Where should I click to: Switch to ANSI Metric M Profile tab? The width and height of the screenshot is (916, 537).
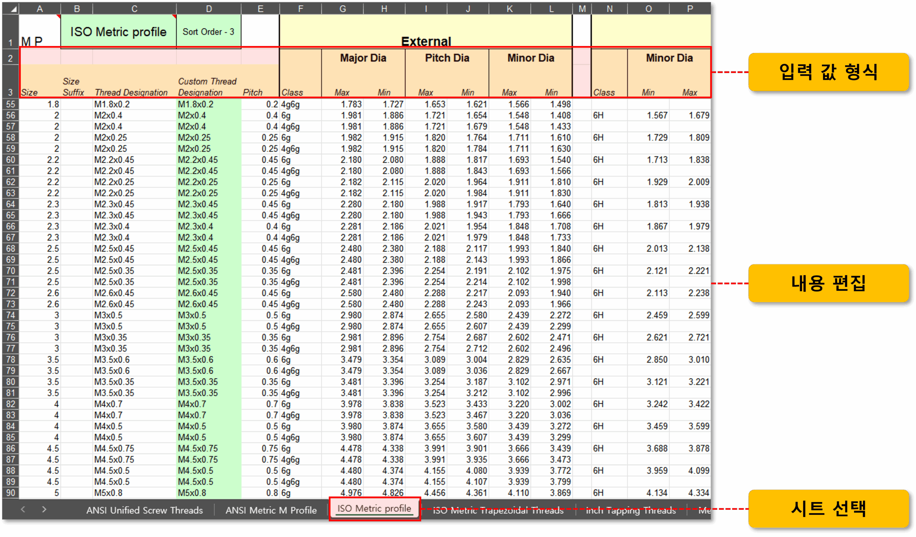[x=271, y=510]
